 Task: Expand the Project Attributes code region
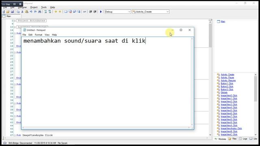point(15,21)
